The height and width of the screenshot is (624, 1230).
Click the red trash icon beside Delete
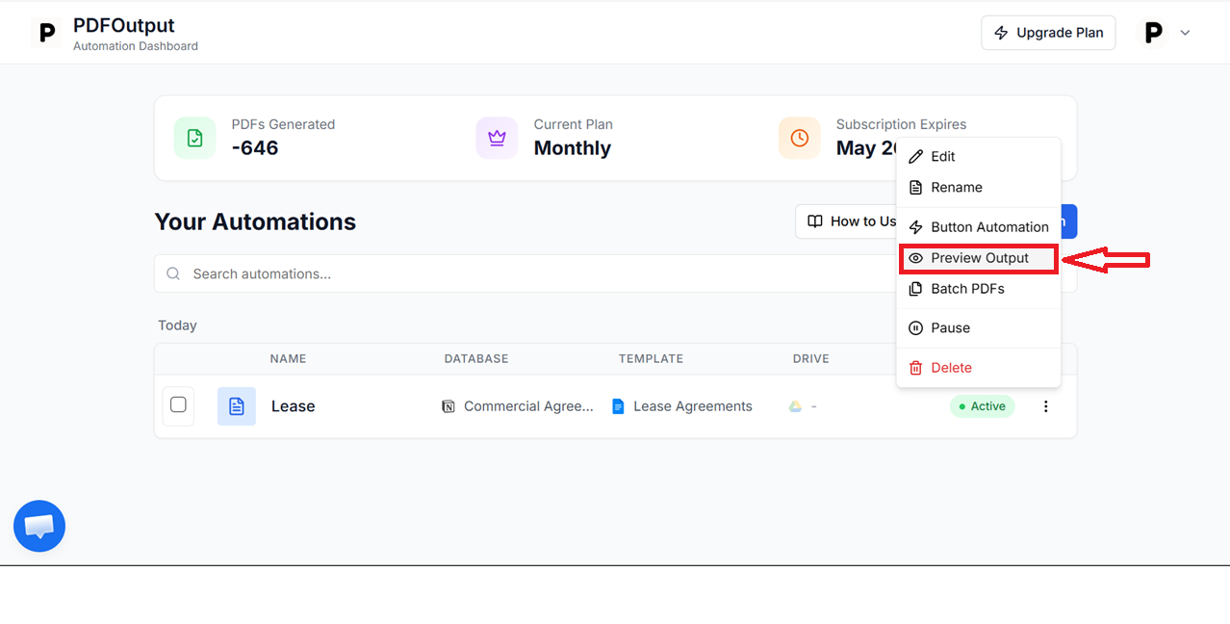pyautogui.click(x=915, y=368)
